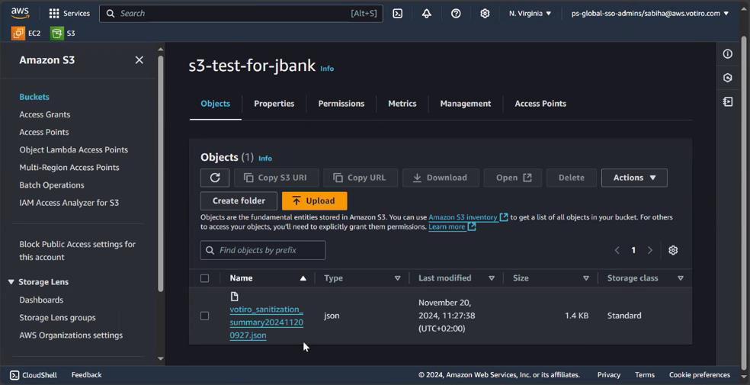The height and width of the screenshot is (385, 750).
Task: Click Info link beside Objects heading
Action: click(265, 159)
